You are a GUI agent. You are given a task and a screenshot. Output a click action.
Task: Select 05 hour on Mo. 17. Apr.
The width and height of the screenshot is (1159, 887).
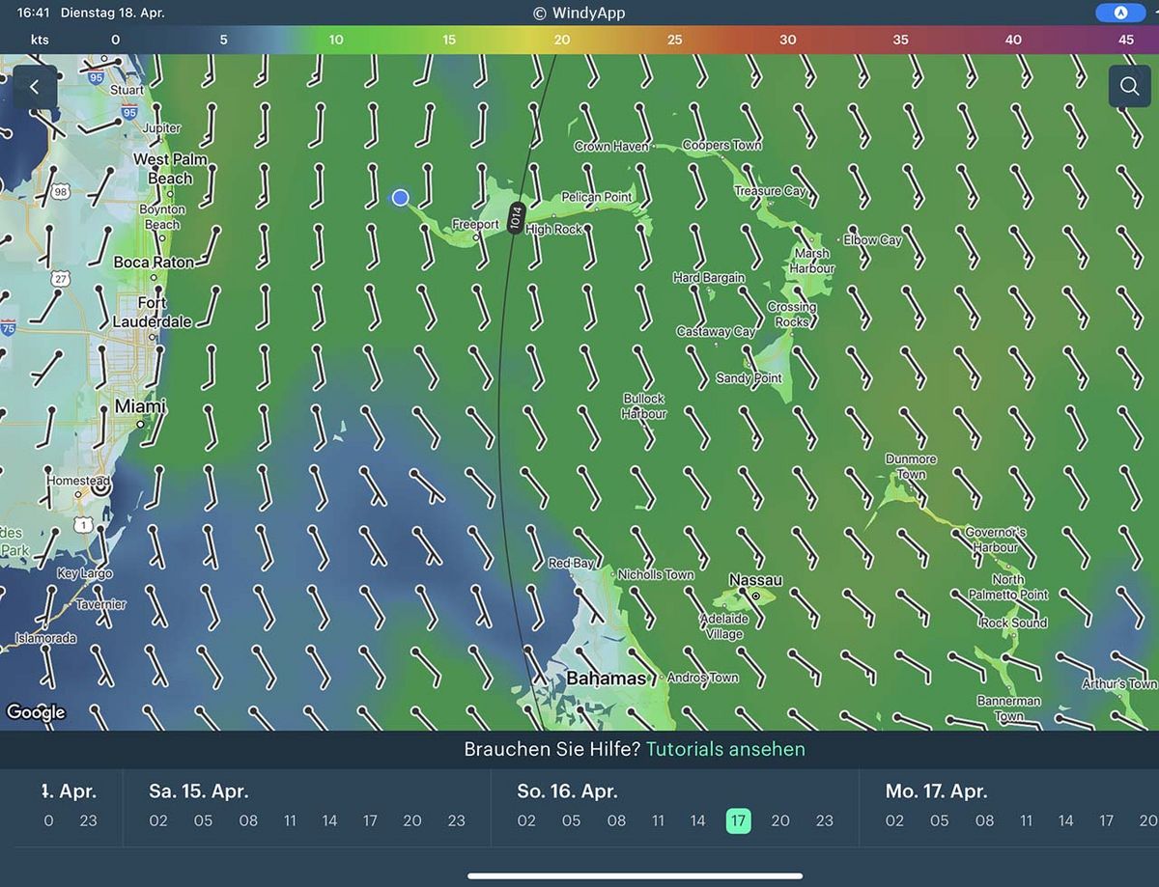(x=940, y=820)
